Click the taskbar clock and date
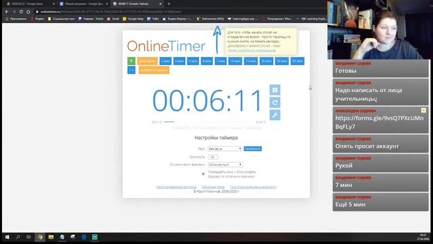 (423, 237)
